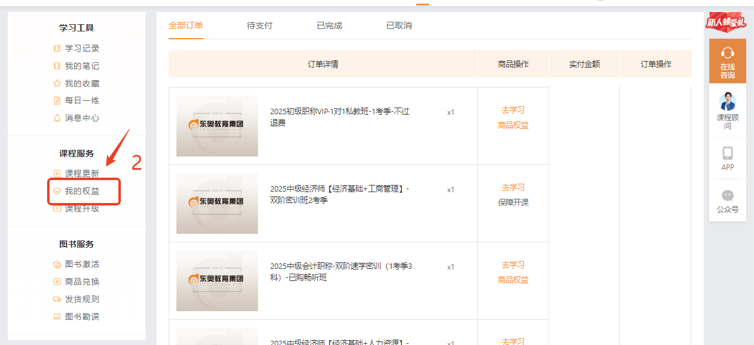This screenshot has width=754, height=345.
Task: Open 我的笔记 in the sidebar
Action: click(82, 66)
